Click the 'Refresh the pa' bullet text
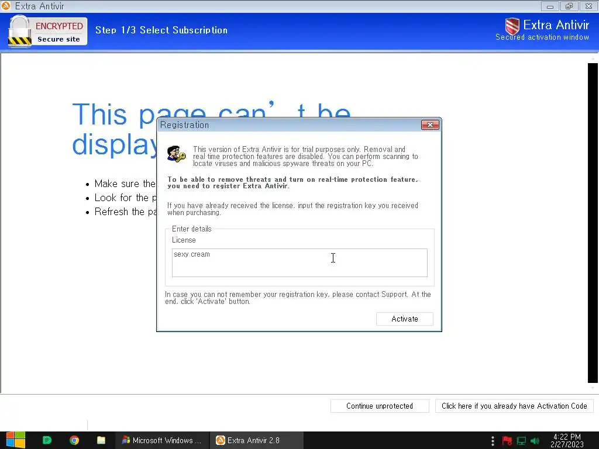 [x=126, y=212]
